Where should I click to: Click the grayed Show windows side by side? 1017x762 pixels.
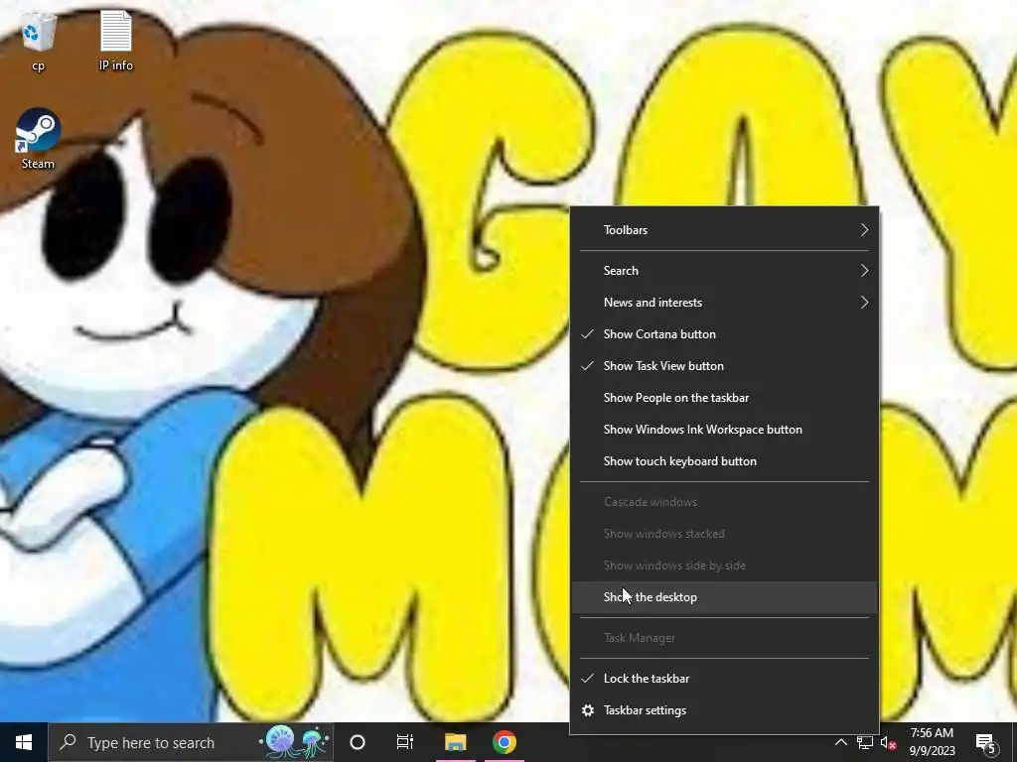click(724, 566)
